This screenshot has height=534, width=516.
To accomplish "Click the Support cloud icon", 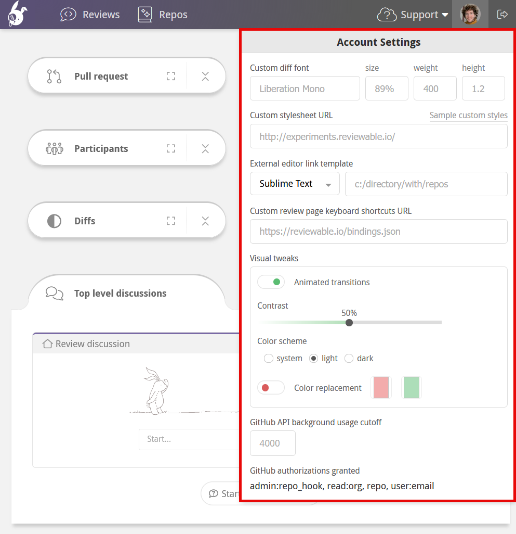I will pos(387,14).
